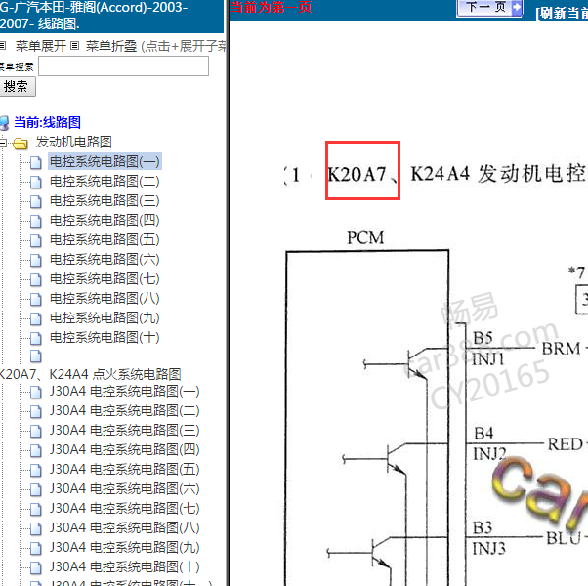Viewport: 588px width, 586px height.
Task: Click the INJ1 pin label in diagram
Action: (488, 359)
